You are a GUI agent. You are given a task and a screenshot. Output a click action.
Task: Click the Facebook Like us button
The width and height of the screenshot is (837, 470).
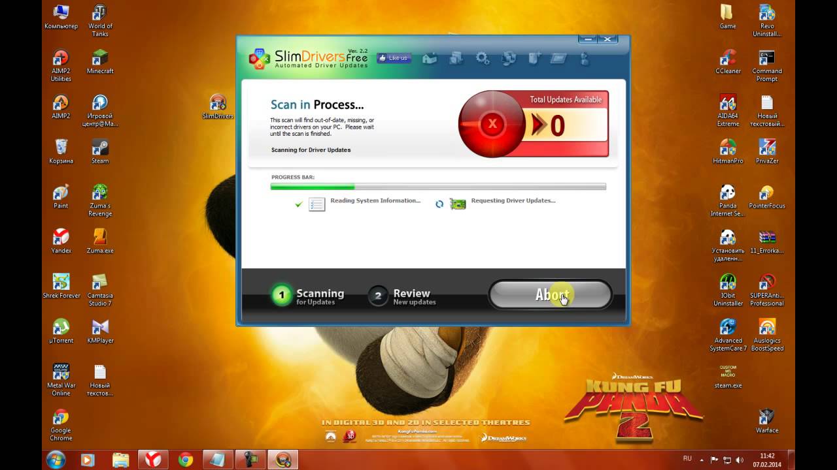(x=394, y=58)
